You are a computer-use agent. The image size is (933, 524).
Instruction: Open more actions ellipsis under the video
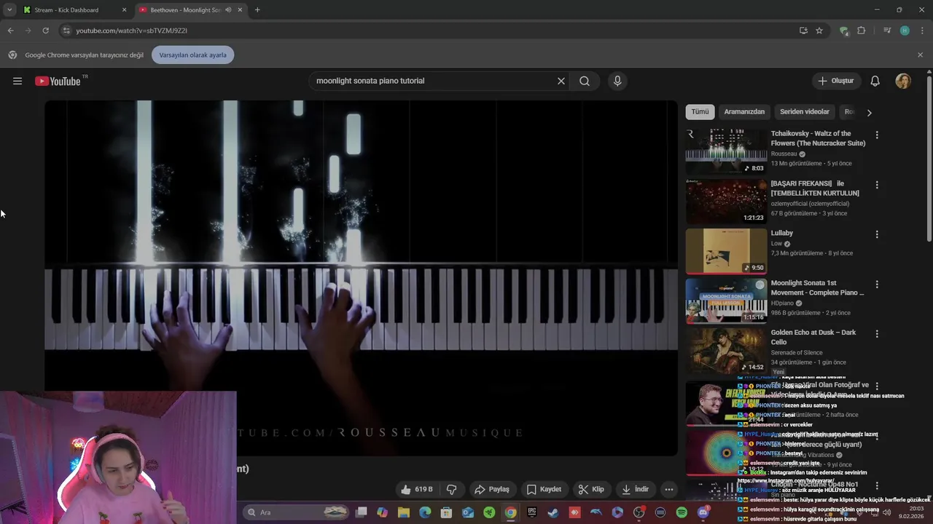coord(668,489)
